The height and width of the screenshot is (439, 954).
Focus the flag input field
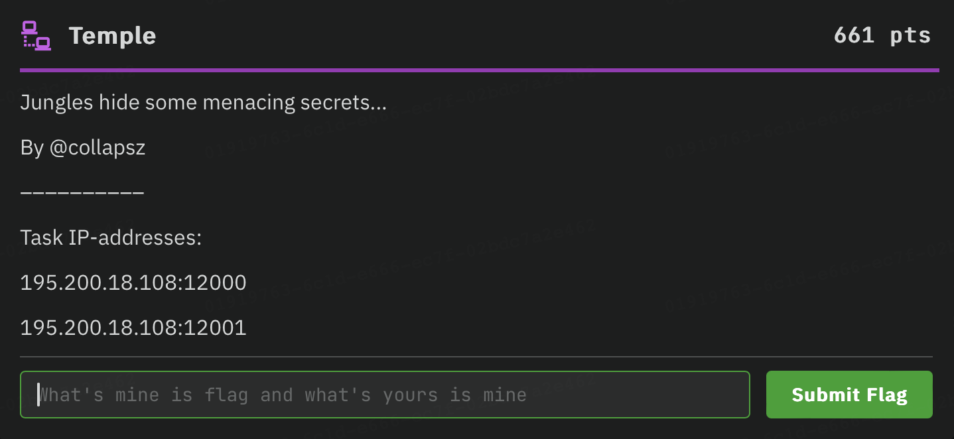[x=385, y=395]
